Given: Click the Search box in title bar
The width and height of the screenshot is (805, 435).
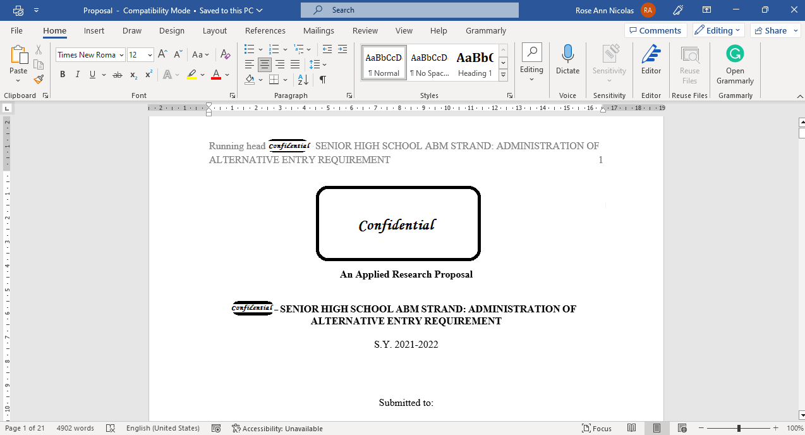Looking at the screenshot, I should 409,10.
